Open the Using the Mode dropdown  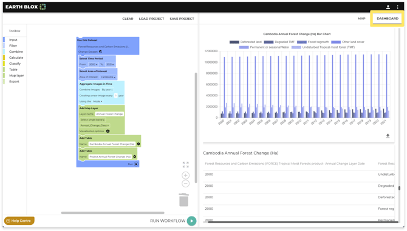click(98, 101)
